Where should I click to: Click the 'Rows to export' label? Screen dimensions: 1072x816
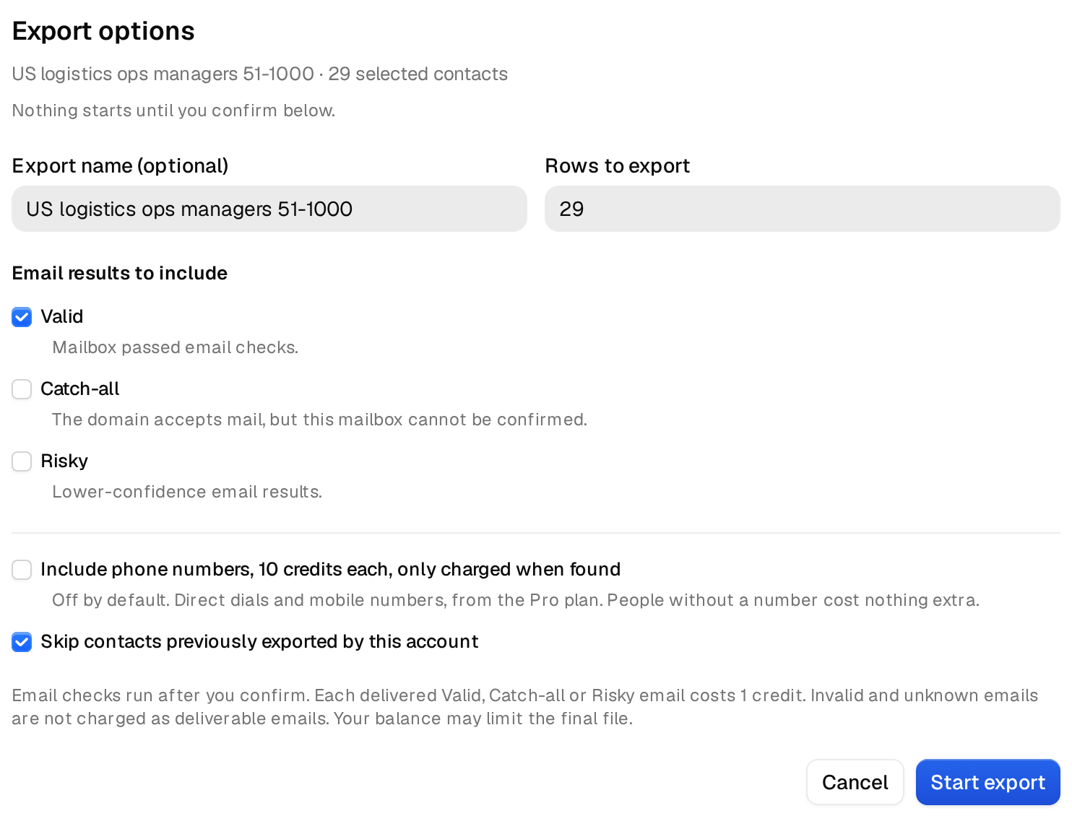coord(618,166)
